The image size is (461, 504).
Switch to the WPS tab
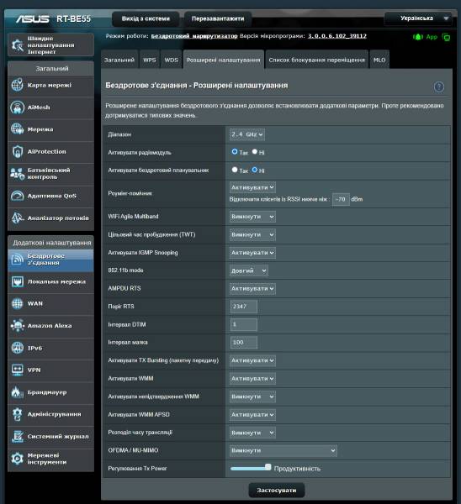coord(150,60)
